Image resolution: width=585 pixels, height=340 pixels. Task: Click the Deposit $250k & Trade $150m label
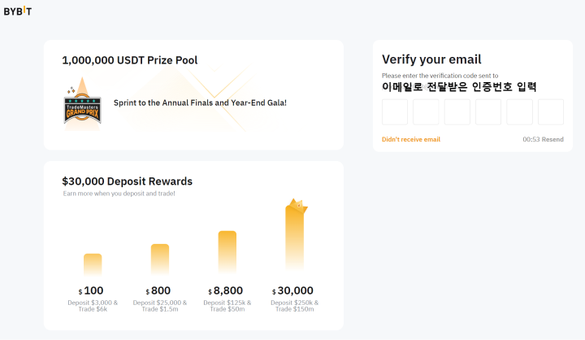(x=294, y=306)
